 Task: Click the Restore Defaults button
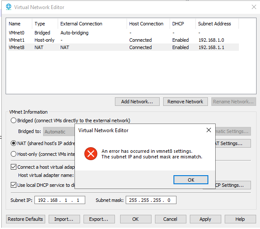[25, 219]
